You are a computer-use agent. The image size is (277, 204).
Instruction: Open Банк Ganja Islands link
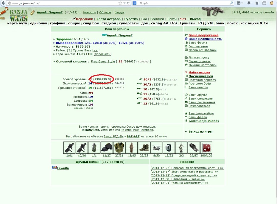click(x=204, y=121)
